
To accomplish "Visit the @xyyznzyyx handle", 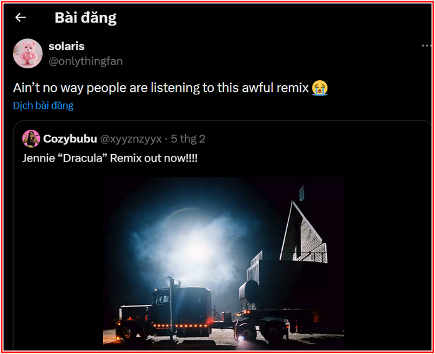I will 131,139.
